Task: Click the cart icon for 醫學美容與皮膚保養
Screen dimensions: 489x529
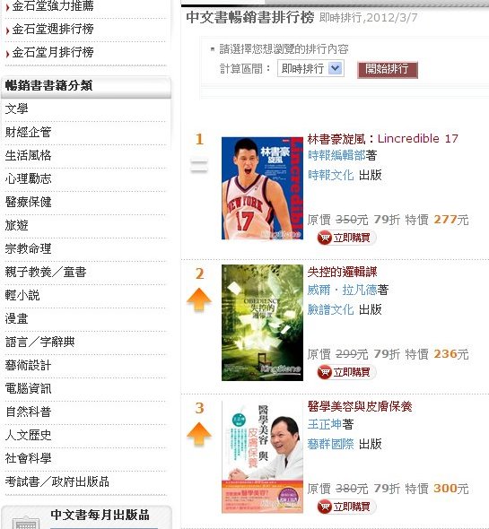Action: (x=325, y=507)
